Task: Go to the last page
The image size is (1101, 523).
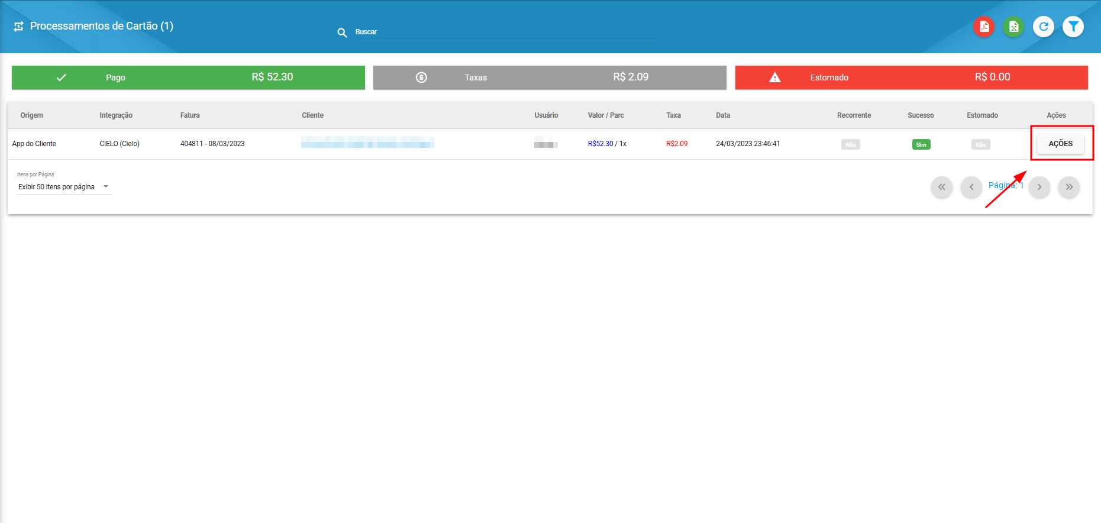Action: [x=1069, y=187]
